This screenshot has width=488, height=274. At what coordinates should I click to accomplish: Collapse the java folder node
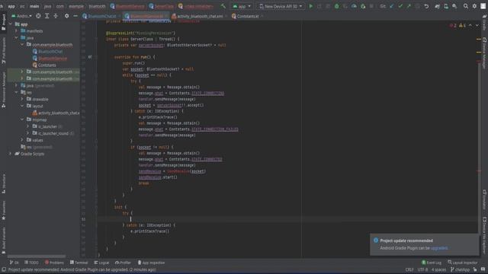pyautogui.click(x=17, y=38)
